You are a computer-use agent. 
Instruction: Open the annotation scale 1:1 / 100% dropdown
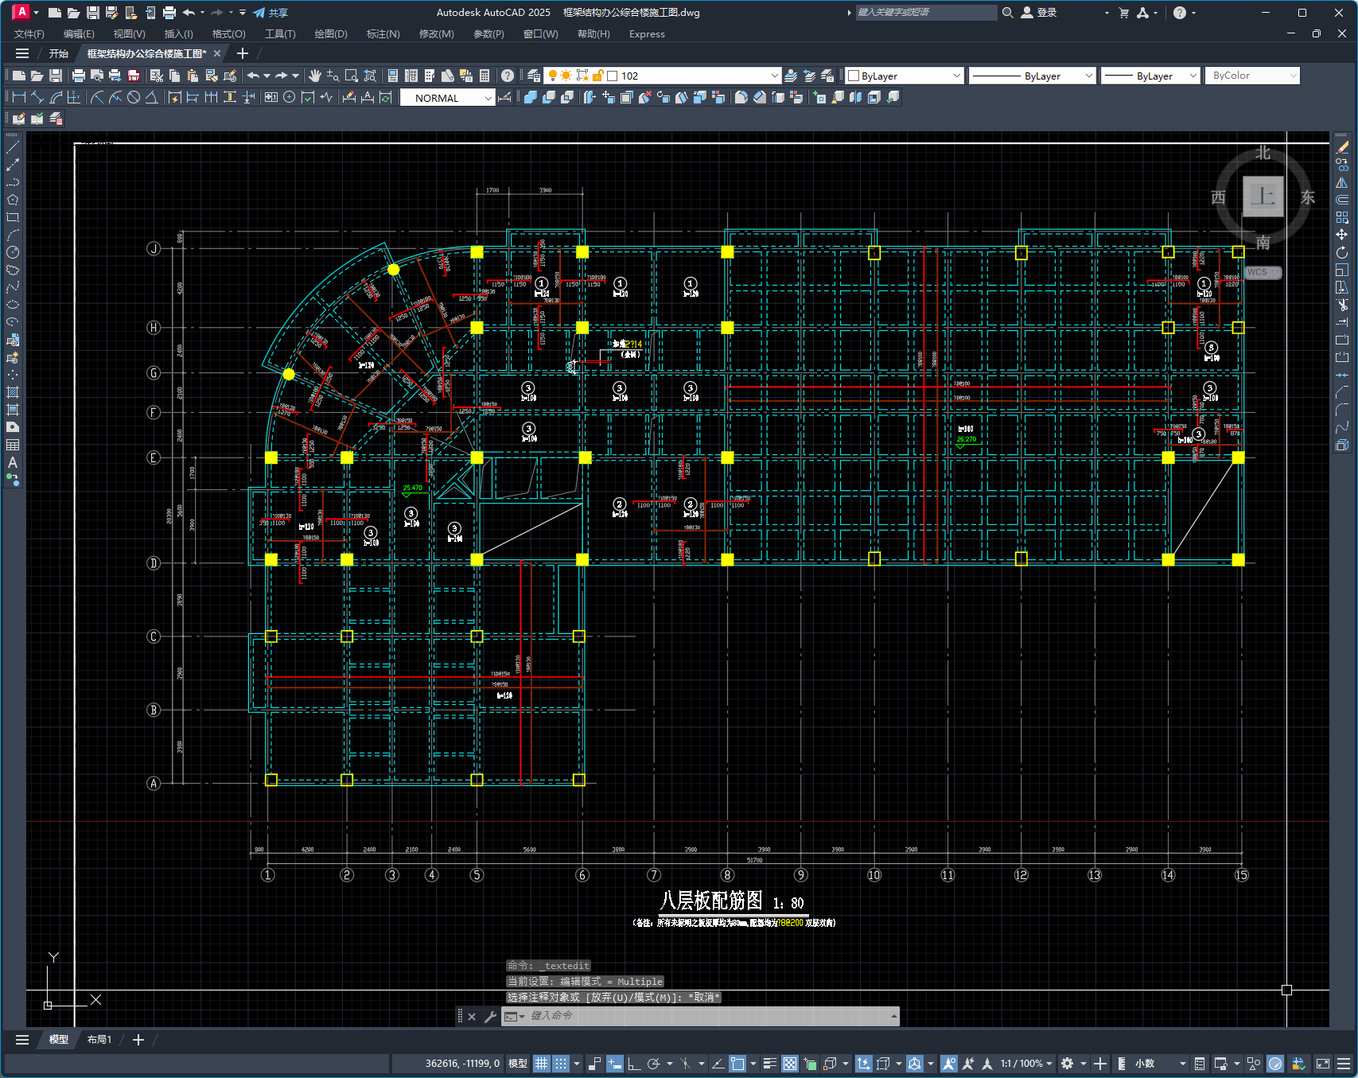[1026, 1064]
